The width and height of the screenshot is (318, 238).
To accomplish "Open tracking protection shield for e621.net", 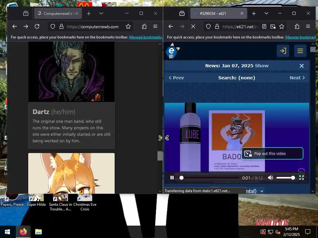I will [208, 27].
